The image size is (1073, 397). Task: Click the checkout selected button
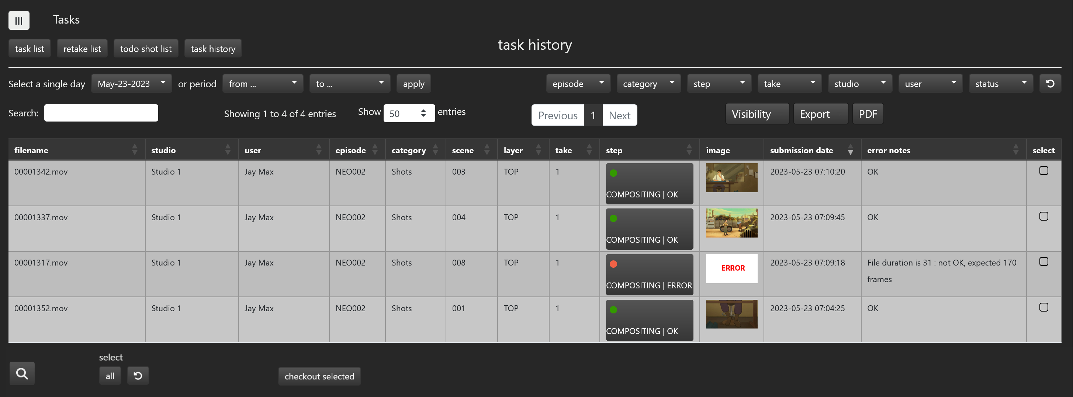tap(319, 376)
